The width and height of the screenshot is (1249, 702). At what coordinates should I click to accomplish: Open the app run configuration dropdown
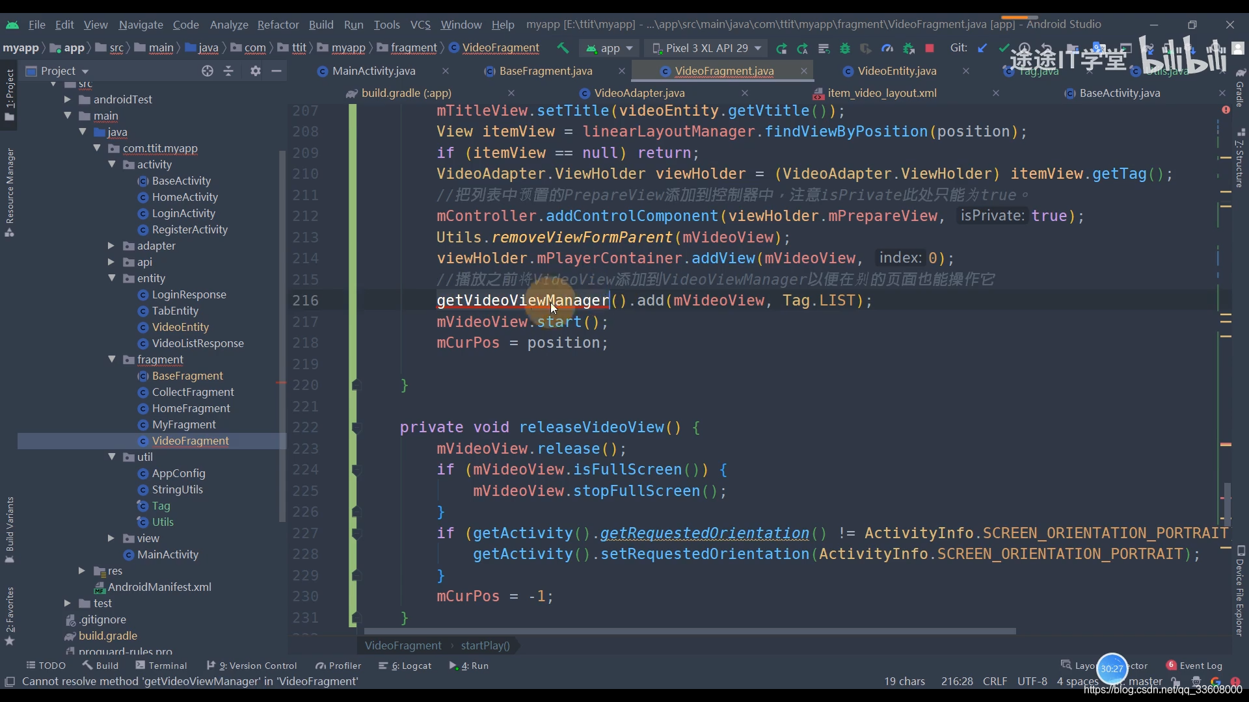point(610,48)
